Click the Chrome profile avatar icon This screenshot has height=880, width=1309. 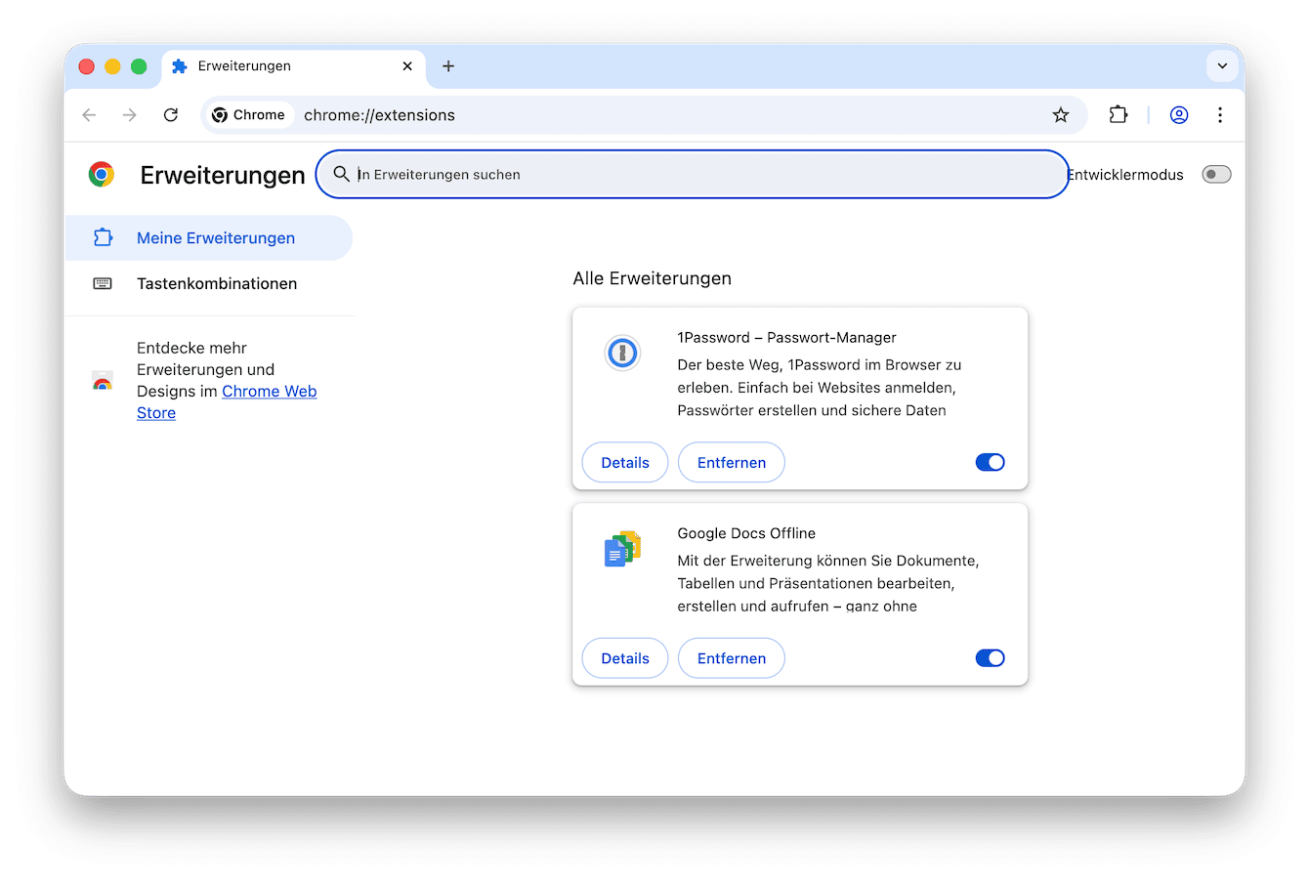click(x=1179, y=114)
